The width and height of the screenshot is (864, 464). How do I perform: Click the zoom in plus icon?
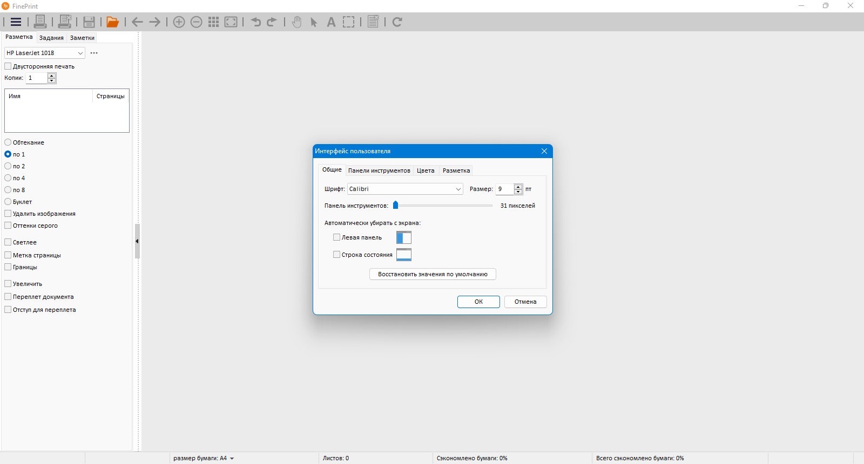[179, 22]
